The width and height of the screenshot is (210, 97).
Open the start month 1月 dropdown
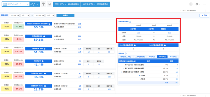coord(25,16)
